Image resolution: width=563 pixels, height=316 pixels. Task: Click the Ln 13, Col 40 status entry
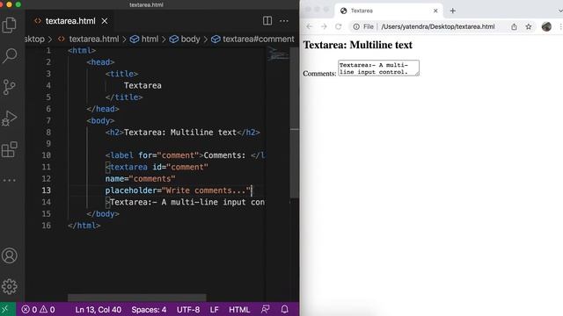(x=98, y=310)
